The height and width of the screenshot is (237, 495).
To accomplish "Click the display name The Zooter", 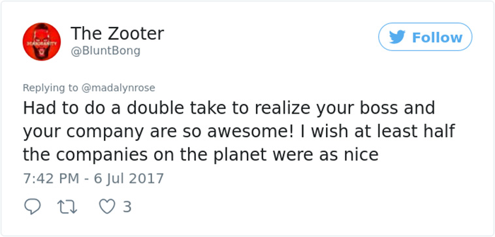I will tap(117, 33).
